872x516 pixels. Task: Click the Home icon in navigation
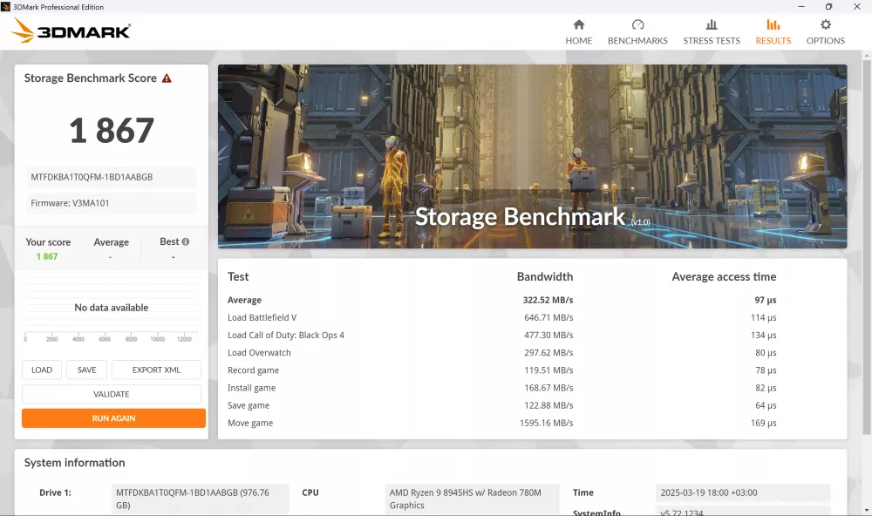[x=578, y=24]
